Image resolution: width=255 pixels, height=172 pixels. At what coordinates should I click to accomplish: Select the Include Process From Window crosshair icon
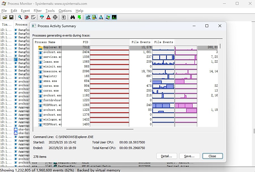pos(55,17)
